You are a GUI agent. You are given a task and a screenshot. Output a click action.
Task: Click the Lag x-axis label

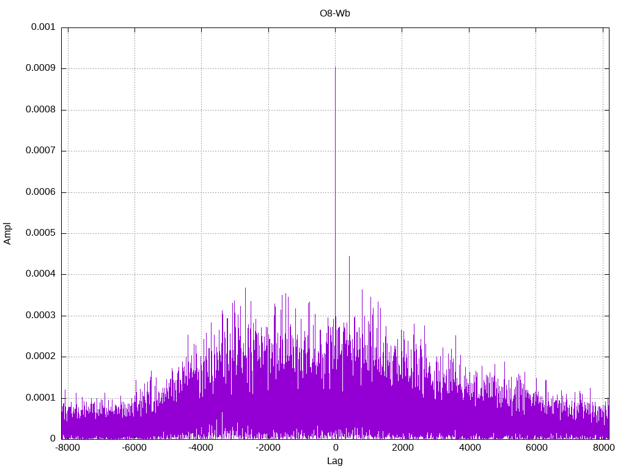(335, 461)
